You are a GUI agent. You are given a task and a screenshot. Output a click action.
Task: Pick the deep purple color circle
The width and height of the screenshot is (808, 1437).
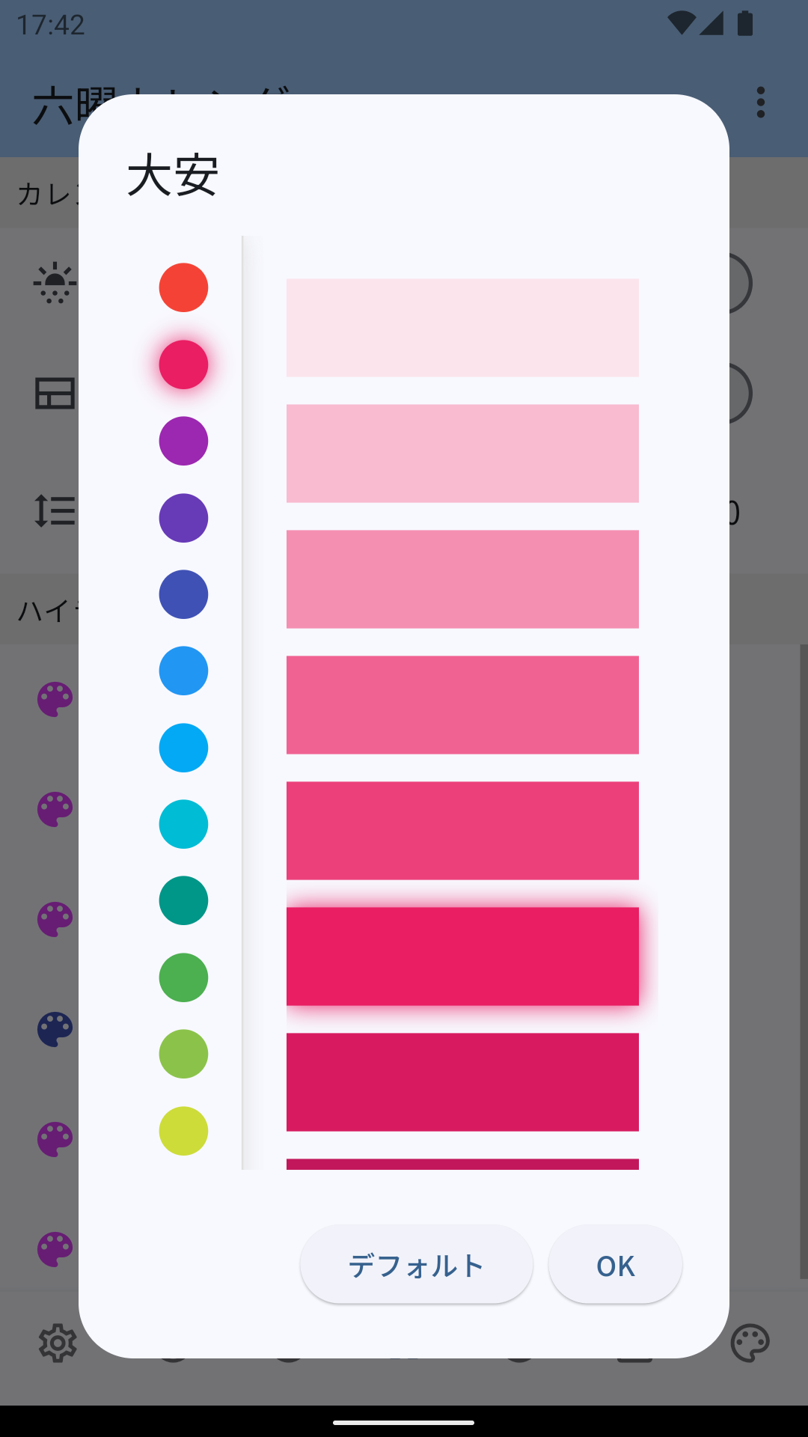point(183,518)
